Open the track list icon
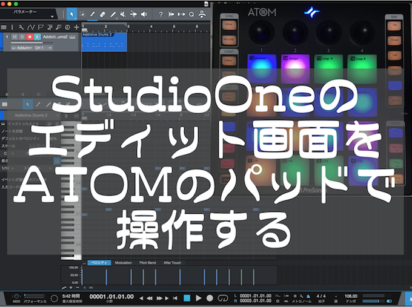The height and width of the screenshot is (307, 412). [x=4, y=27]
